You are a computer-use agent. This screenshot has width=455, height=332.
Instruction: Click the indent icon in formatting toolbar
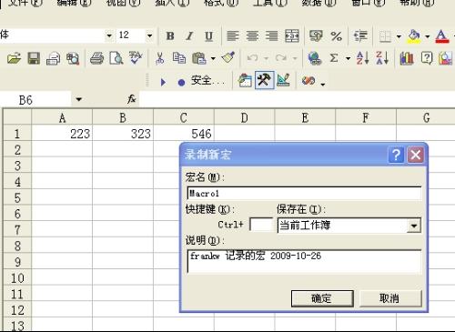coord(360,36)
